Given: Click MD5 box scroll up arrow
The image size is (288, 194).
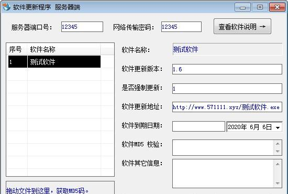Looking at the screenshot, I should [278, 144].
